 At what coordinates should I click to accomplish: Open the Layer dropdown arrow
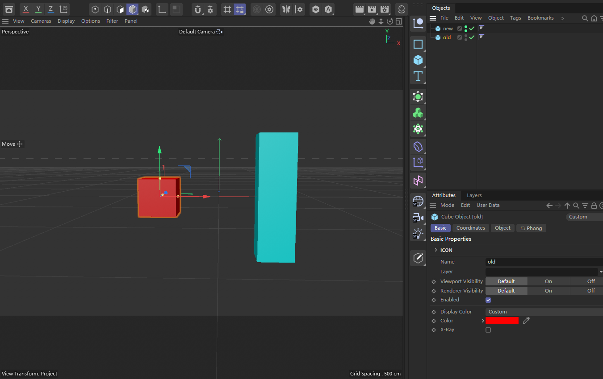[x=601, y=272]
